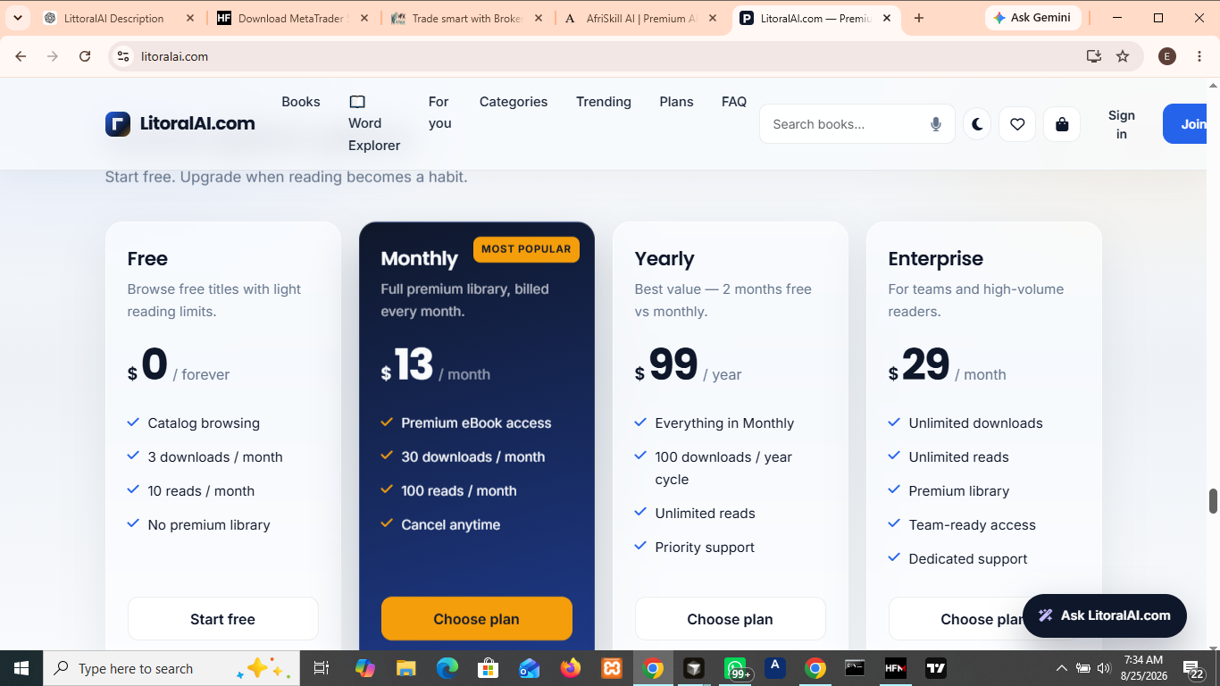Launch Copilot from the taskbar
The image size is (1220, 686).
[x=365, y=668]
